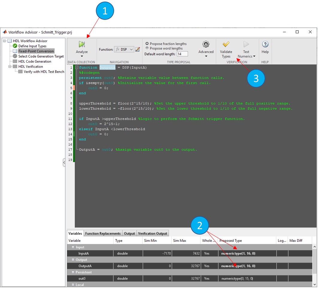Click the Test Numerics play icon
The image size is (318, 288).
tap(246, 44)
